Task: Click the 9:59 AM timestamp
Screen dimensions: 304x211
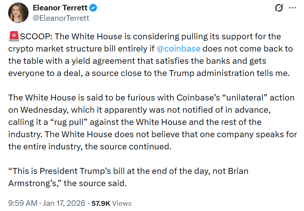Action: point(23,203)
